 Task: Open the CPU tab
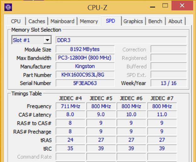coord(16,21)
